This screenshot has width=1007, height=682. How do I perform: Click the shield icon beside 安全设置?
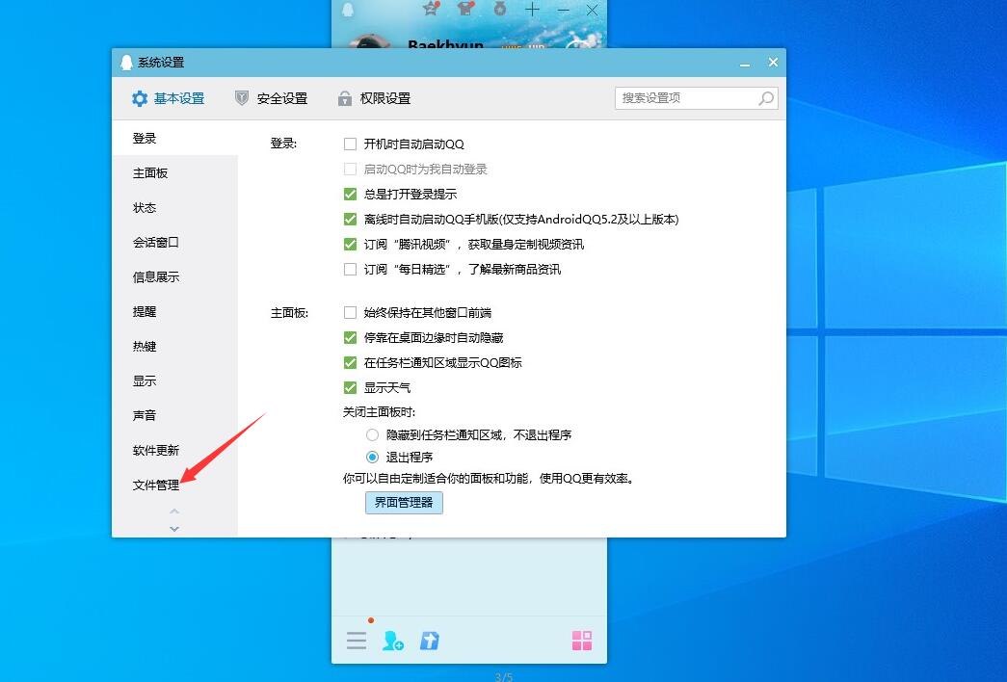242,97
